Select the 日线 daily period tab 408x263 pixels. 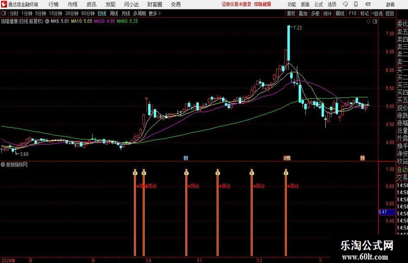point(102,13)
